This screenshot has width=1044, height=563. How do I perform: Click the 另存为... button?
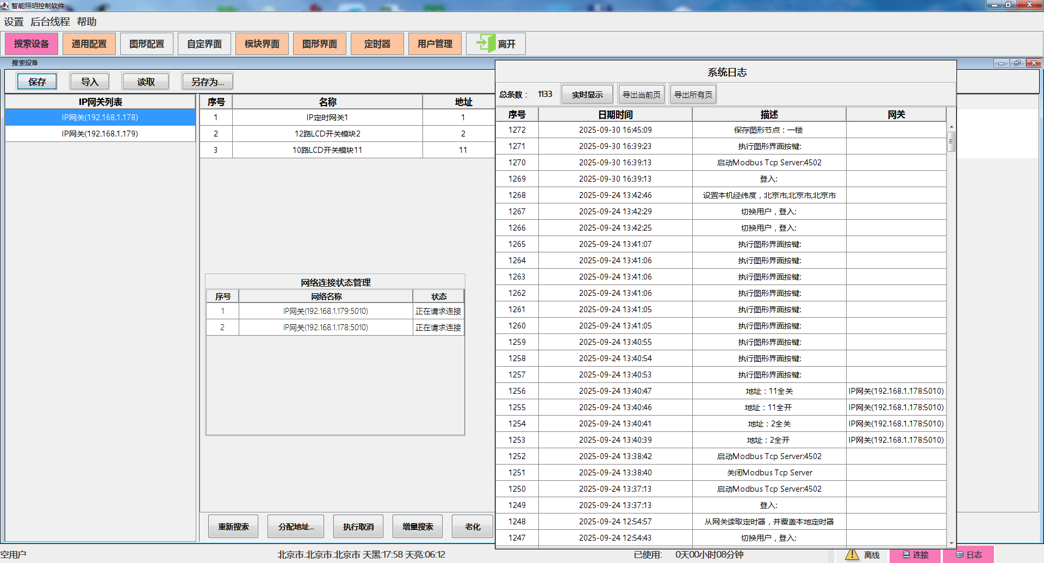(207, 82)
